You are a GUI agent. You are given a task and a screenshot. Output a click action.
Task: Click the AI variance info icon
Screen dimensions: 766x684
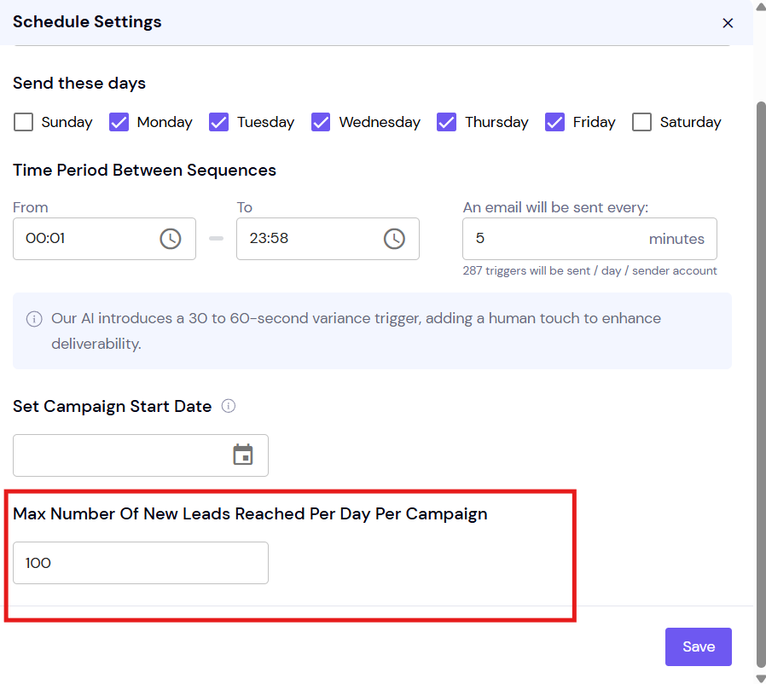pyautogui.click(x=34, y=319)
